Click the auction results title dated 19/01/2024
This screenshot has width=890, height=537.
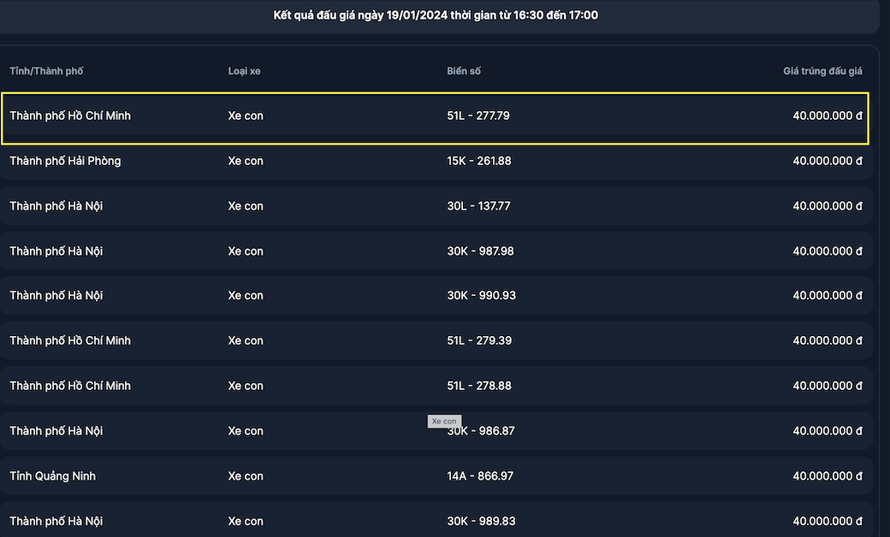click(436, 15)
